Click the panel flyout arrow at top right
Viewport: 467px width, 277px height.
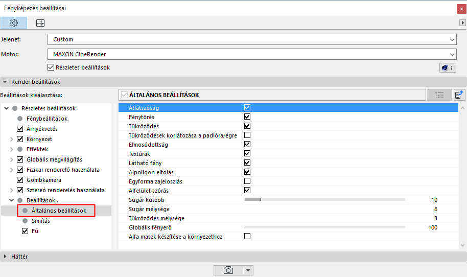tap(462, 22)
